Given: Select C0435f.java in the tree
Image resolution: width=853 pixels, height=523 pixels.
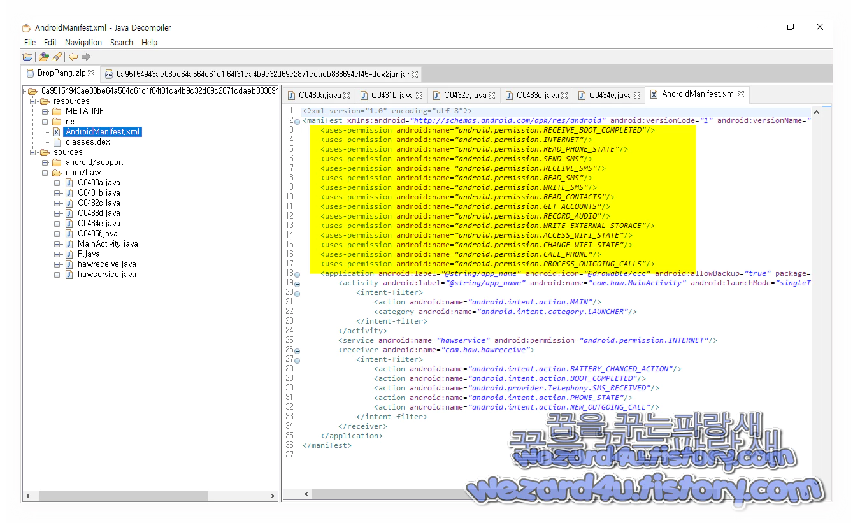Looking at the screenshot, I should pyautogui.click(x=99, y=234).
